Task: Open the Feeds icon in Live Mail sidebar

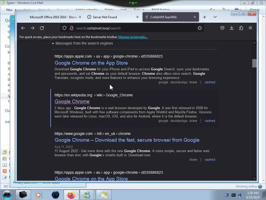Action: click(x=5, y=171)
